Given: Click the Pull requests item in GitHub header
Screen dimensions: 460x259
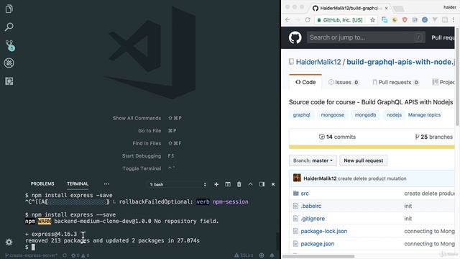Looking at the screenshot, I should pos(443,37).
